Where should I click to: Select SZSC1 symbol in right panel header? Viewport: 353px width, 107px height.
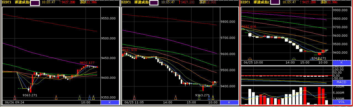click(x=245, y=2)
